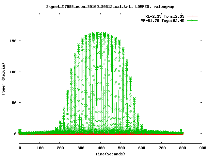Click the y-axis tick label 0
The width and height of the screenshot is (209, 157).
[15, 134]
